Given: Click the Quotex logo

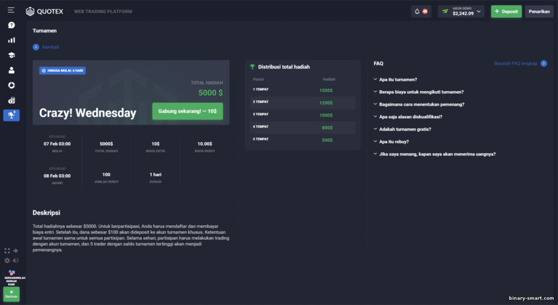Looking at the screenshot, I should tap(45, 12).
